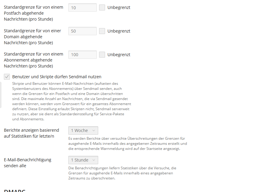Image resolution: width=254 pixels, height=192 pixels.
Task: Check Unbegrenzt box for Abonnement limit
Action: pos(102,55)
